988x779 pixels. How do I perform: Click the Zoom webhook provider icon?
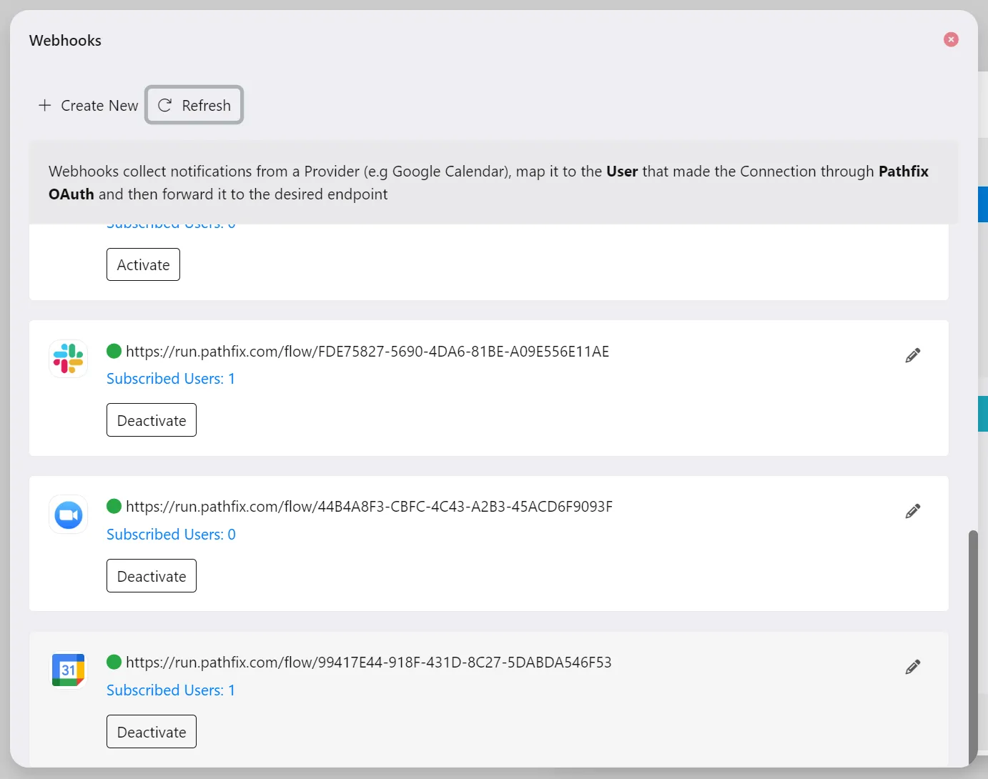point(69,515)
